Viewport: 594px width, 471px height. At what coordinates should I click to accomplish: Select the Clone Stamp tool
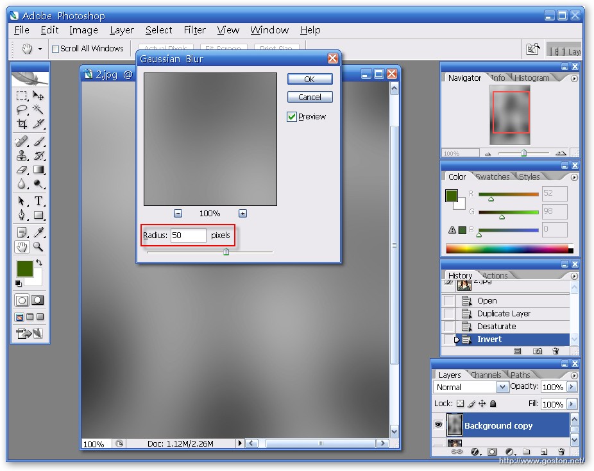click(x=22, y=155)
